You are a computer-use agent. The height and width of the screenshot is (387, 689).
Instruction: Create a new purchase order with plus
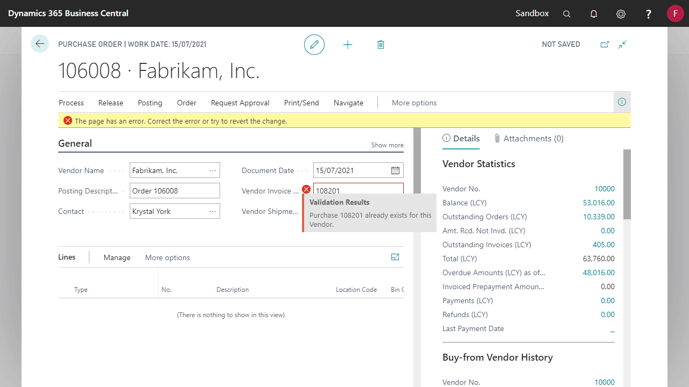(x=348, y=45)
